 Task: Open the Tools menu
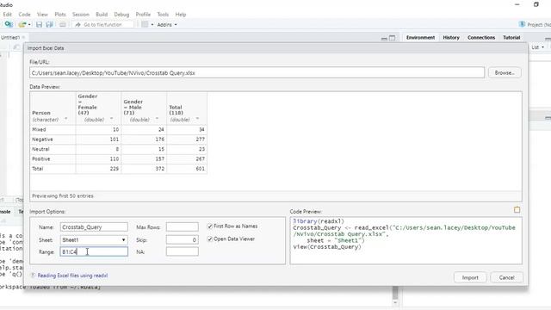(163, 15)
